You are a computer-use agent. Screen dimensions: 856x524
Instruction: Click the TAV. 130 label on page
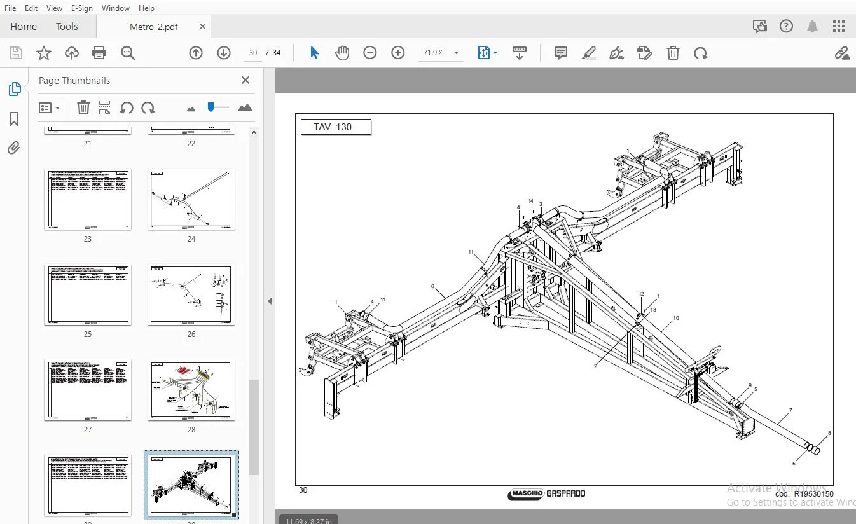coord(336,127)
